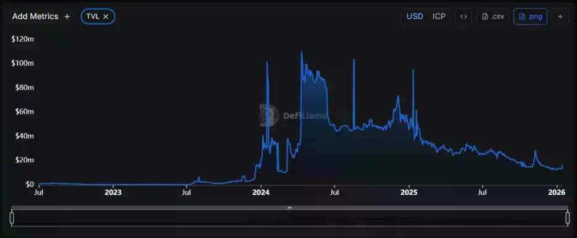Download chart data as .csv

[492, 17]
